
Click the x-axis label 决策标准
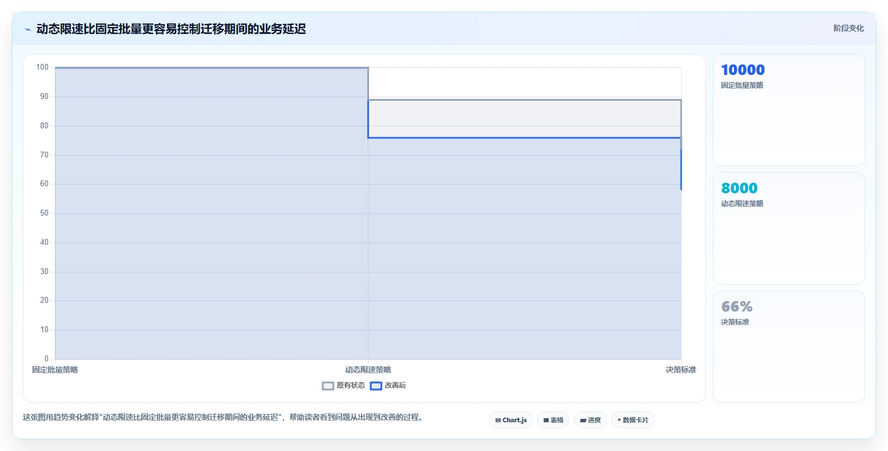(x=681, y=370)
